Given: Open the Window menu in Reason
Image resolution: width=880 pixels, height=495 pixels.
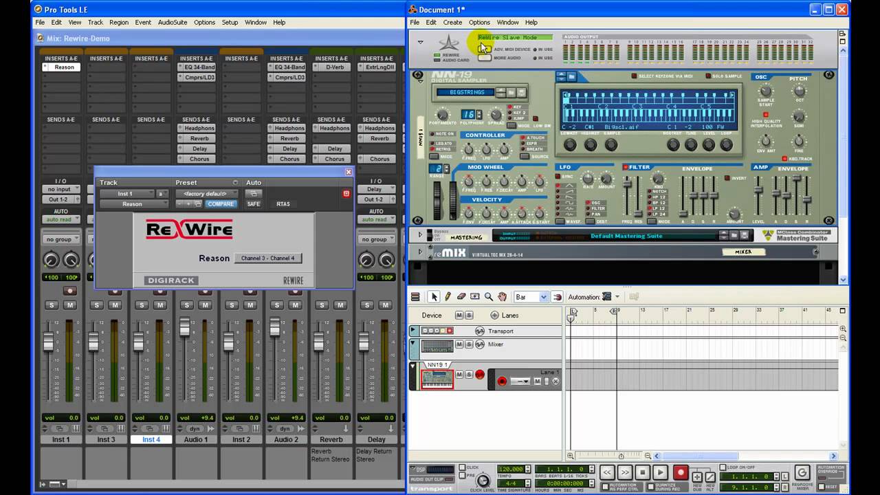Looking at the screenshot, I should 507,23.
